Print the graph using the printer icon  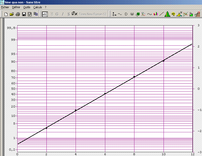[18, 14]
